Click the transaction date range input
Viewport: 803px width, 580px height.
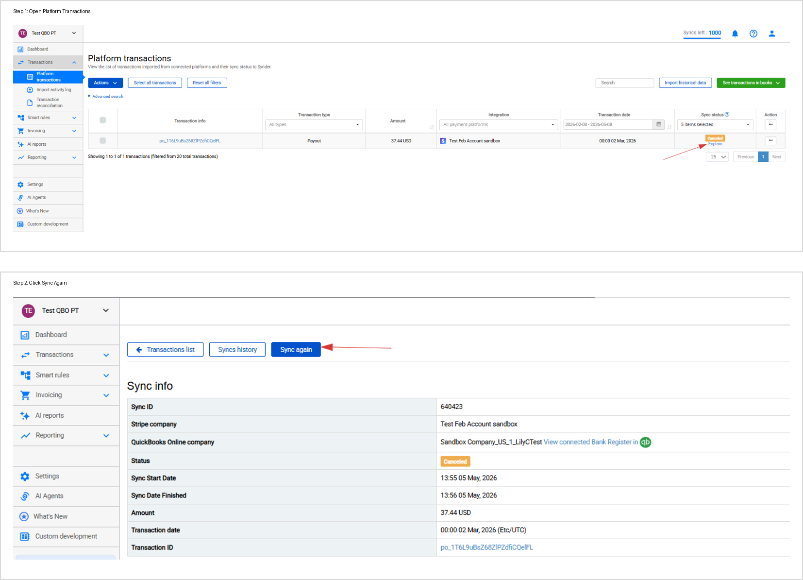[x=608, y=125]
